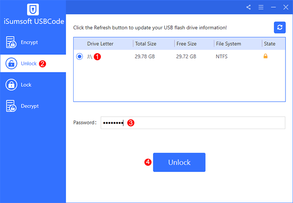Click the Free Size column header
Screen dimensions: 293x203
[x=186, y=44]
